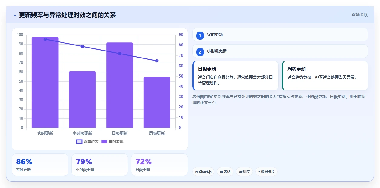Open the 86% 实时更新 stat card
The image size is (380, 188).
click(x=40, y=165)
